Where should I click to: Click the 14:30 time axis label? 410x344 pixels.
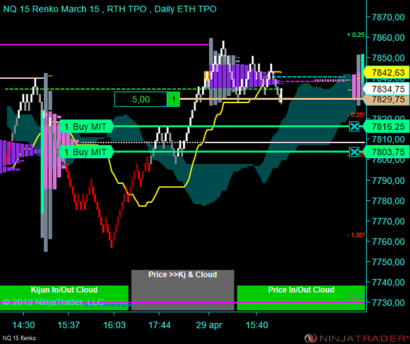[x=23, y=325]
